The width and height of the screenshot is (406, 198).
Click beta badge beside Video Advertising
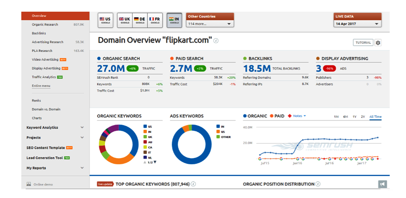pyautogui.click(x=63, y=60)
